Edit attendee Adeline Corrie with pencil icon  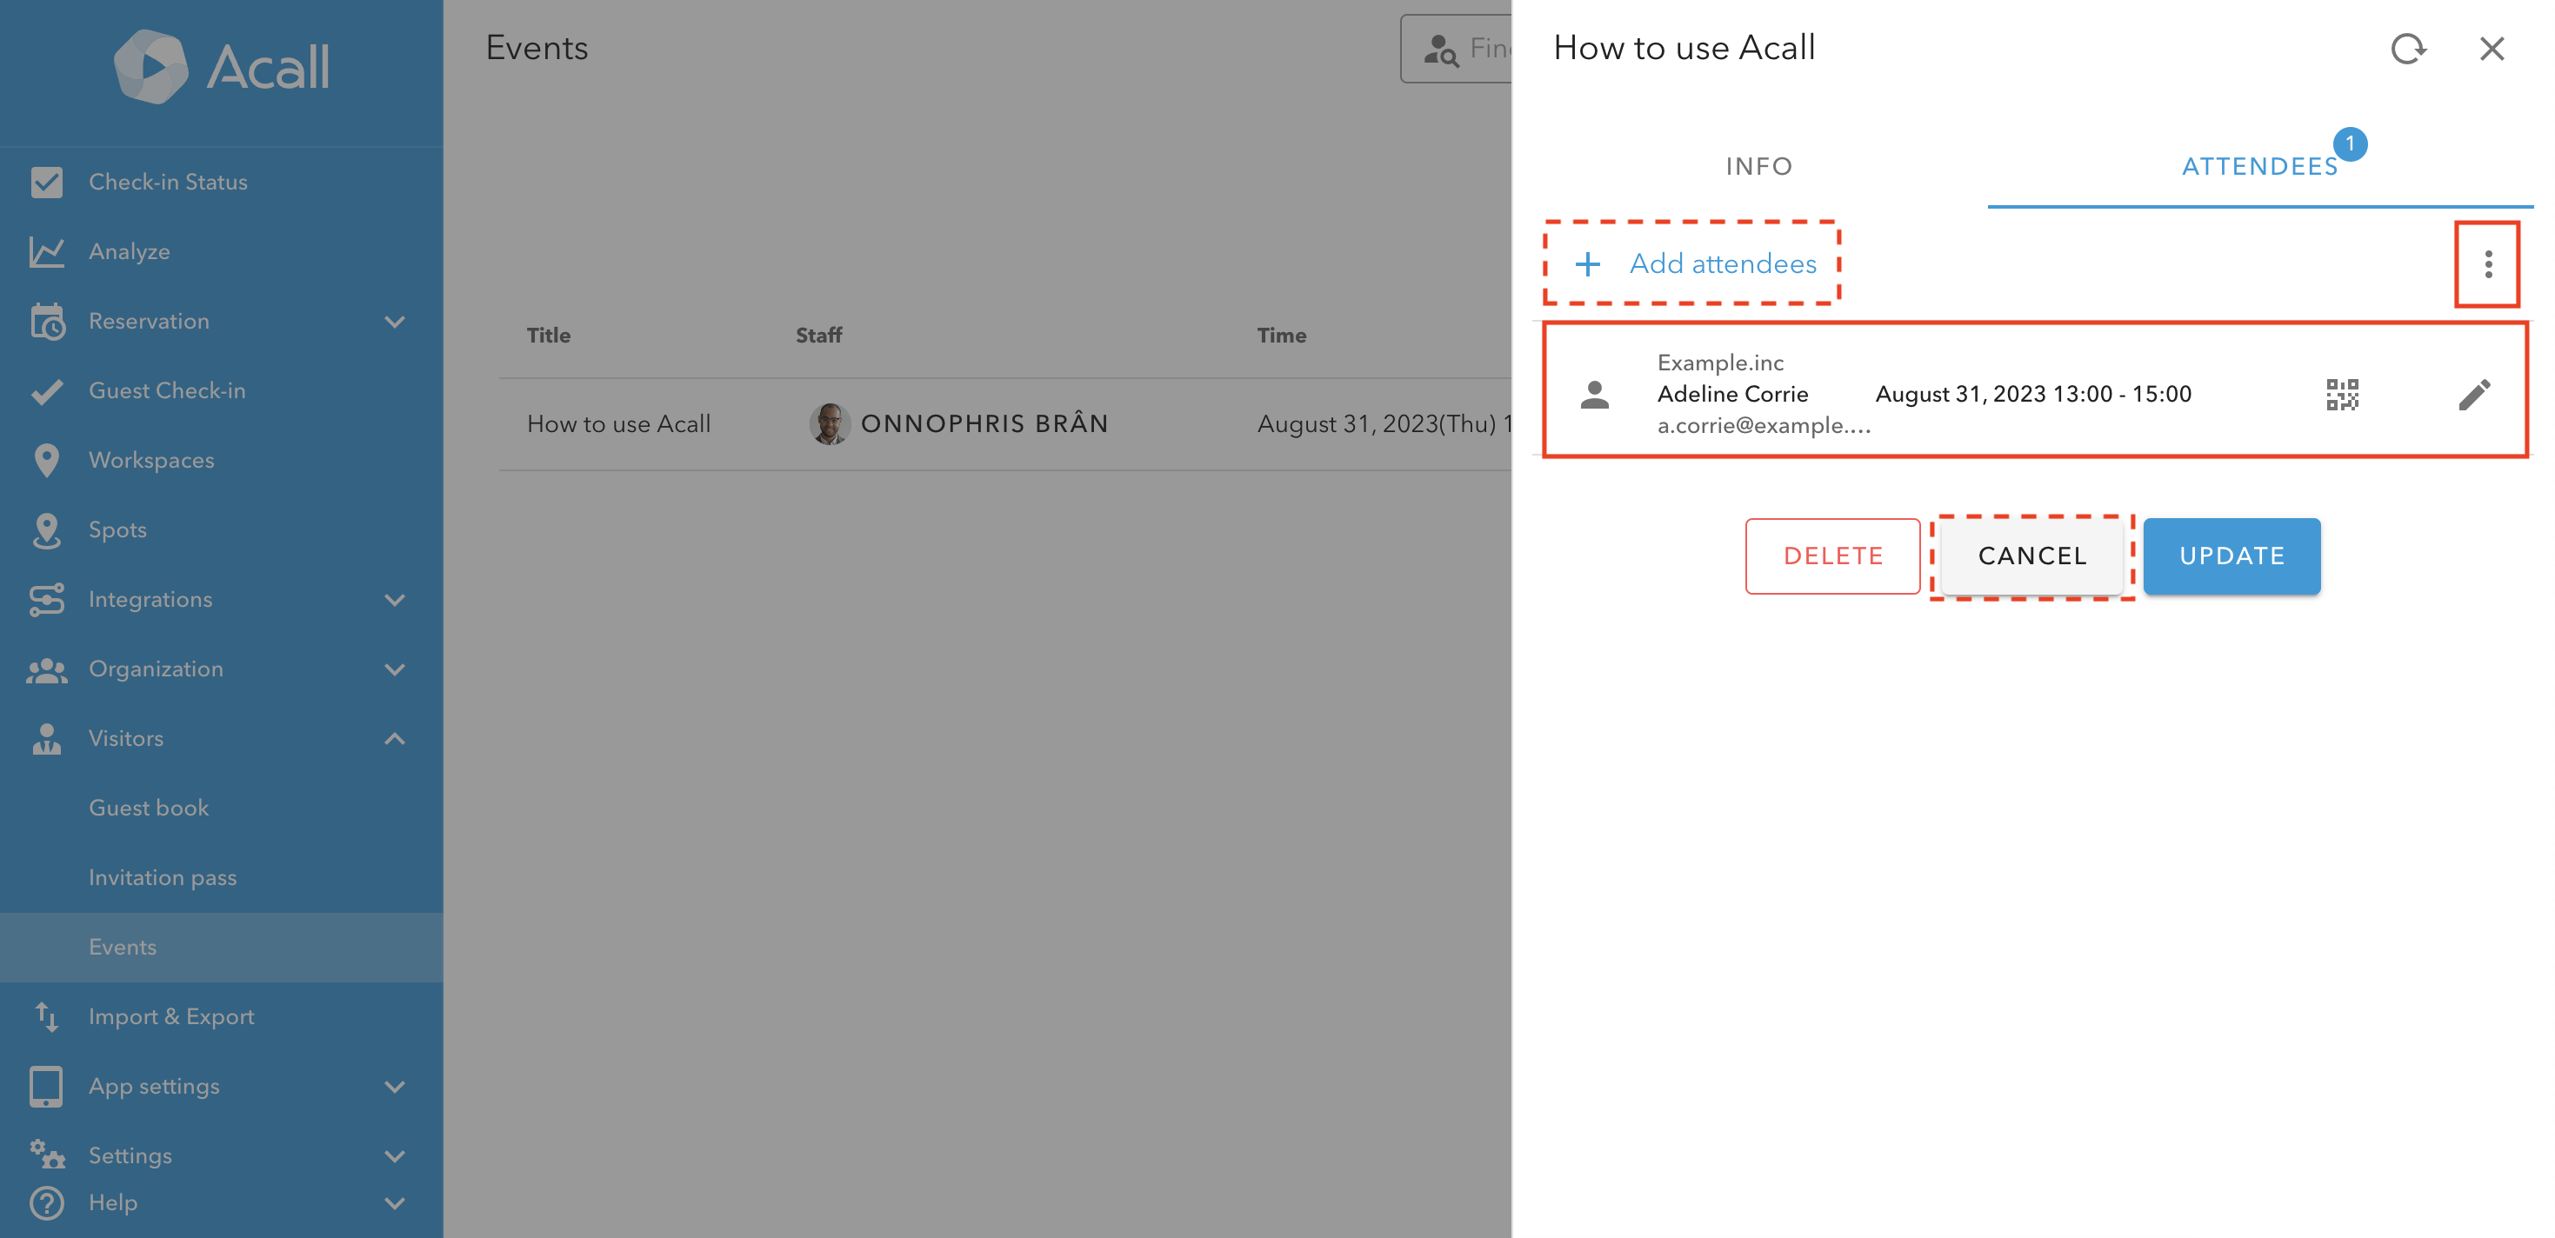[x=2473, y=395]
